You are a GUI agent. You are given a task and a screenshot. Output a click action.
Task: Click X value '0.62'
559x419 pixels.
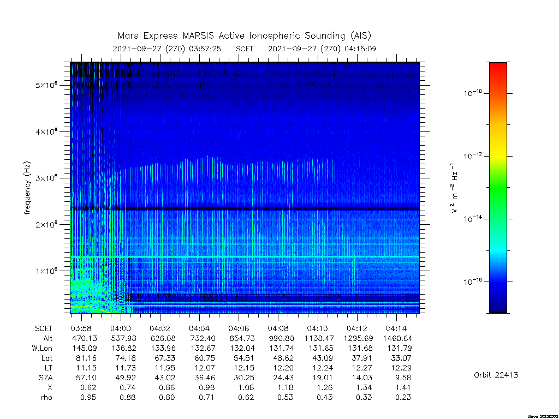88,387
